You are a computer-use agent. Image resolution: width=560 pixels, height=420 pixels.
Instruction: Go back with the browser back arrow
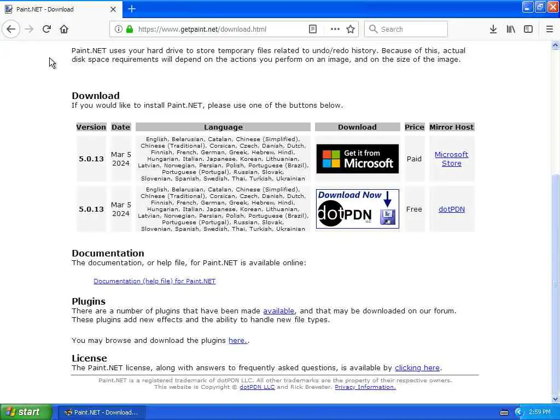click(x=11, y=29)
